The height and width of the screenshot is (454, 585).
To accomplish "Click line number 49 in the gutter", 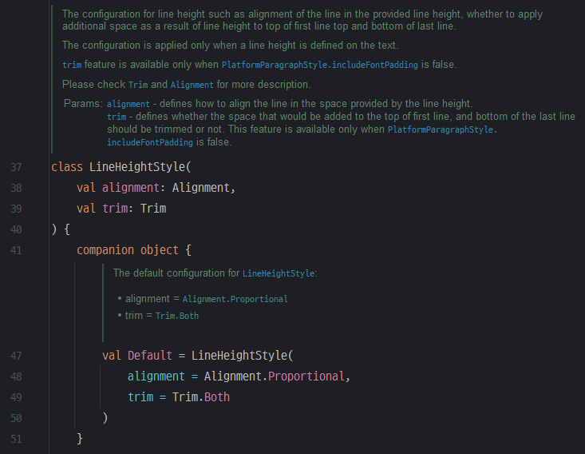I will click(x=16, y=397).
